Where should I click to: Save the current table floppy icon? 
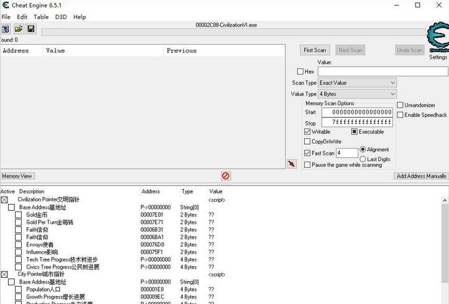[31, 29]
